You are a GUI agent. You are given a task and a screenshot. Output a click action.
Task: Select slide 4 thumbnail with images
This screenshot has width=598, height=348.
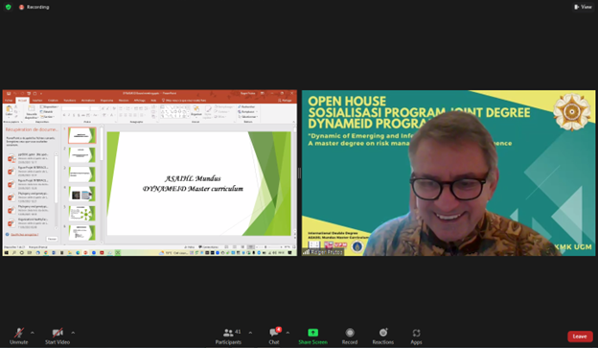coord(82,194)
